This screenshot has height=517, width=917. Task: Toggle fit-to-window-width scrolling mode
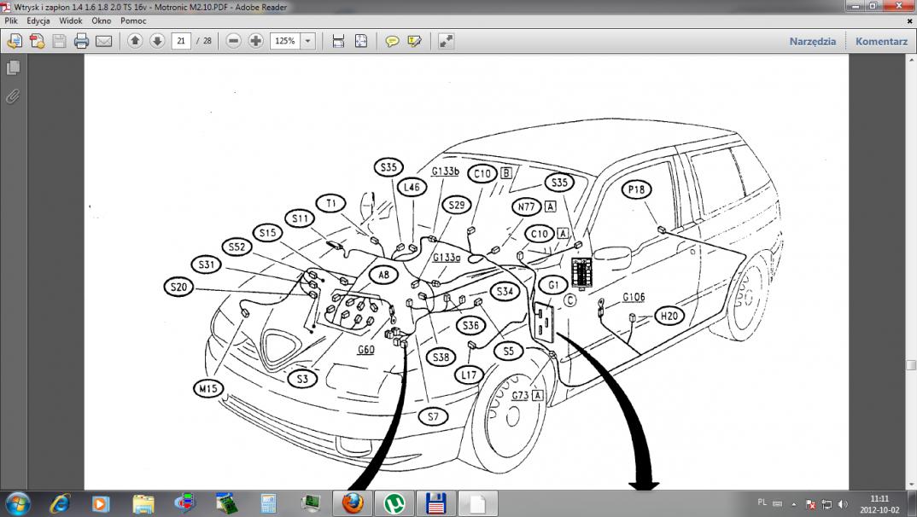point(338,41)
